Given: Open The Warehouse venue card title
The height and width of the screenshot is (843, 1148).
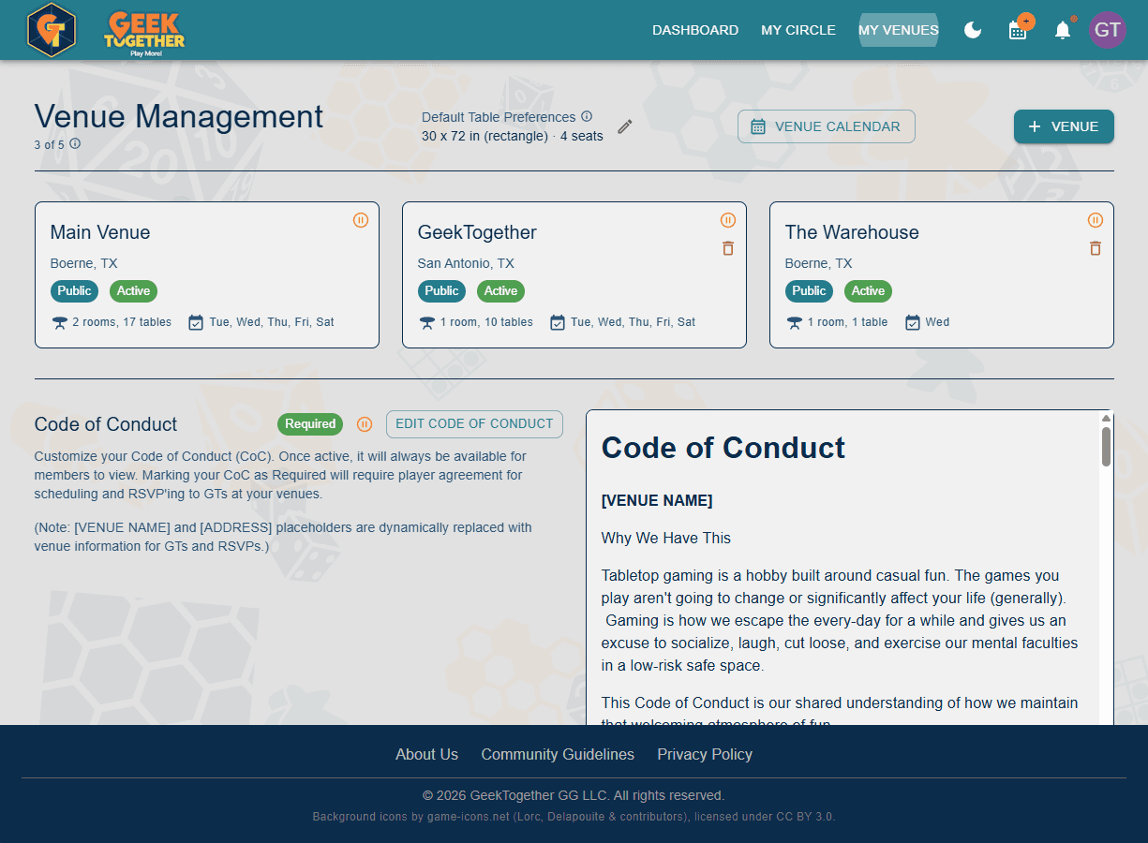Looking at the screenshot, I should [x=852, y=232].
